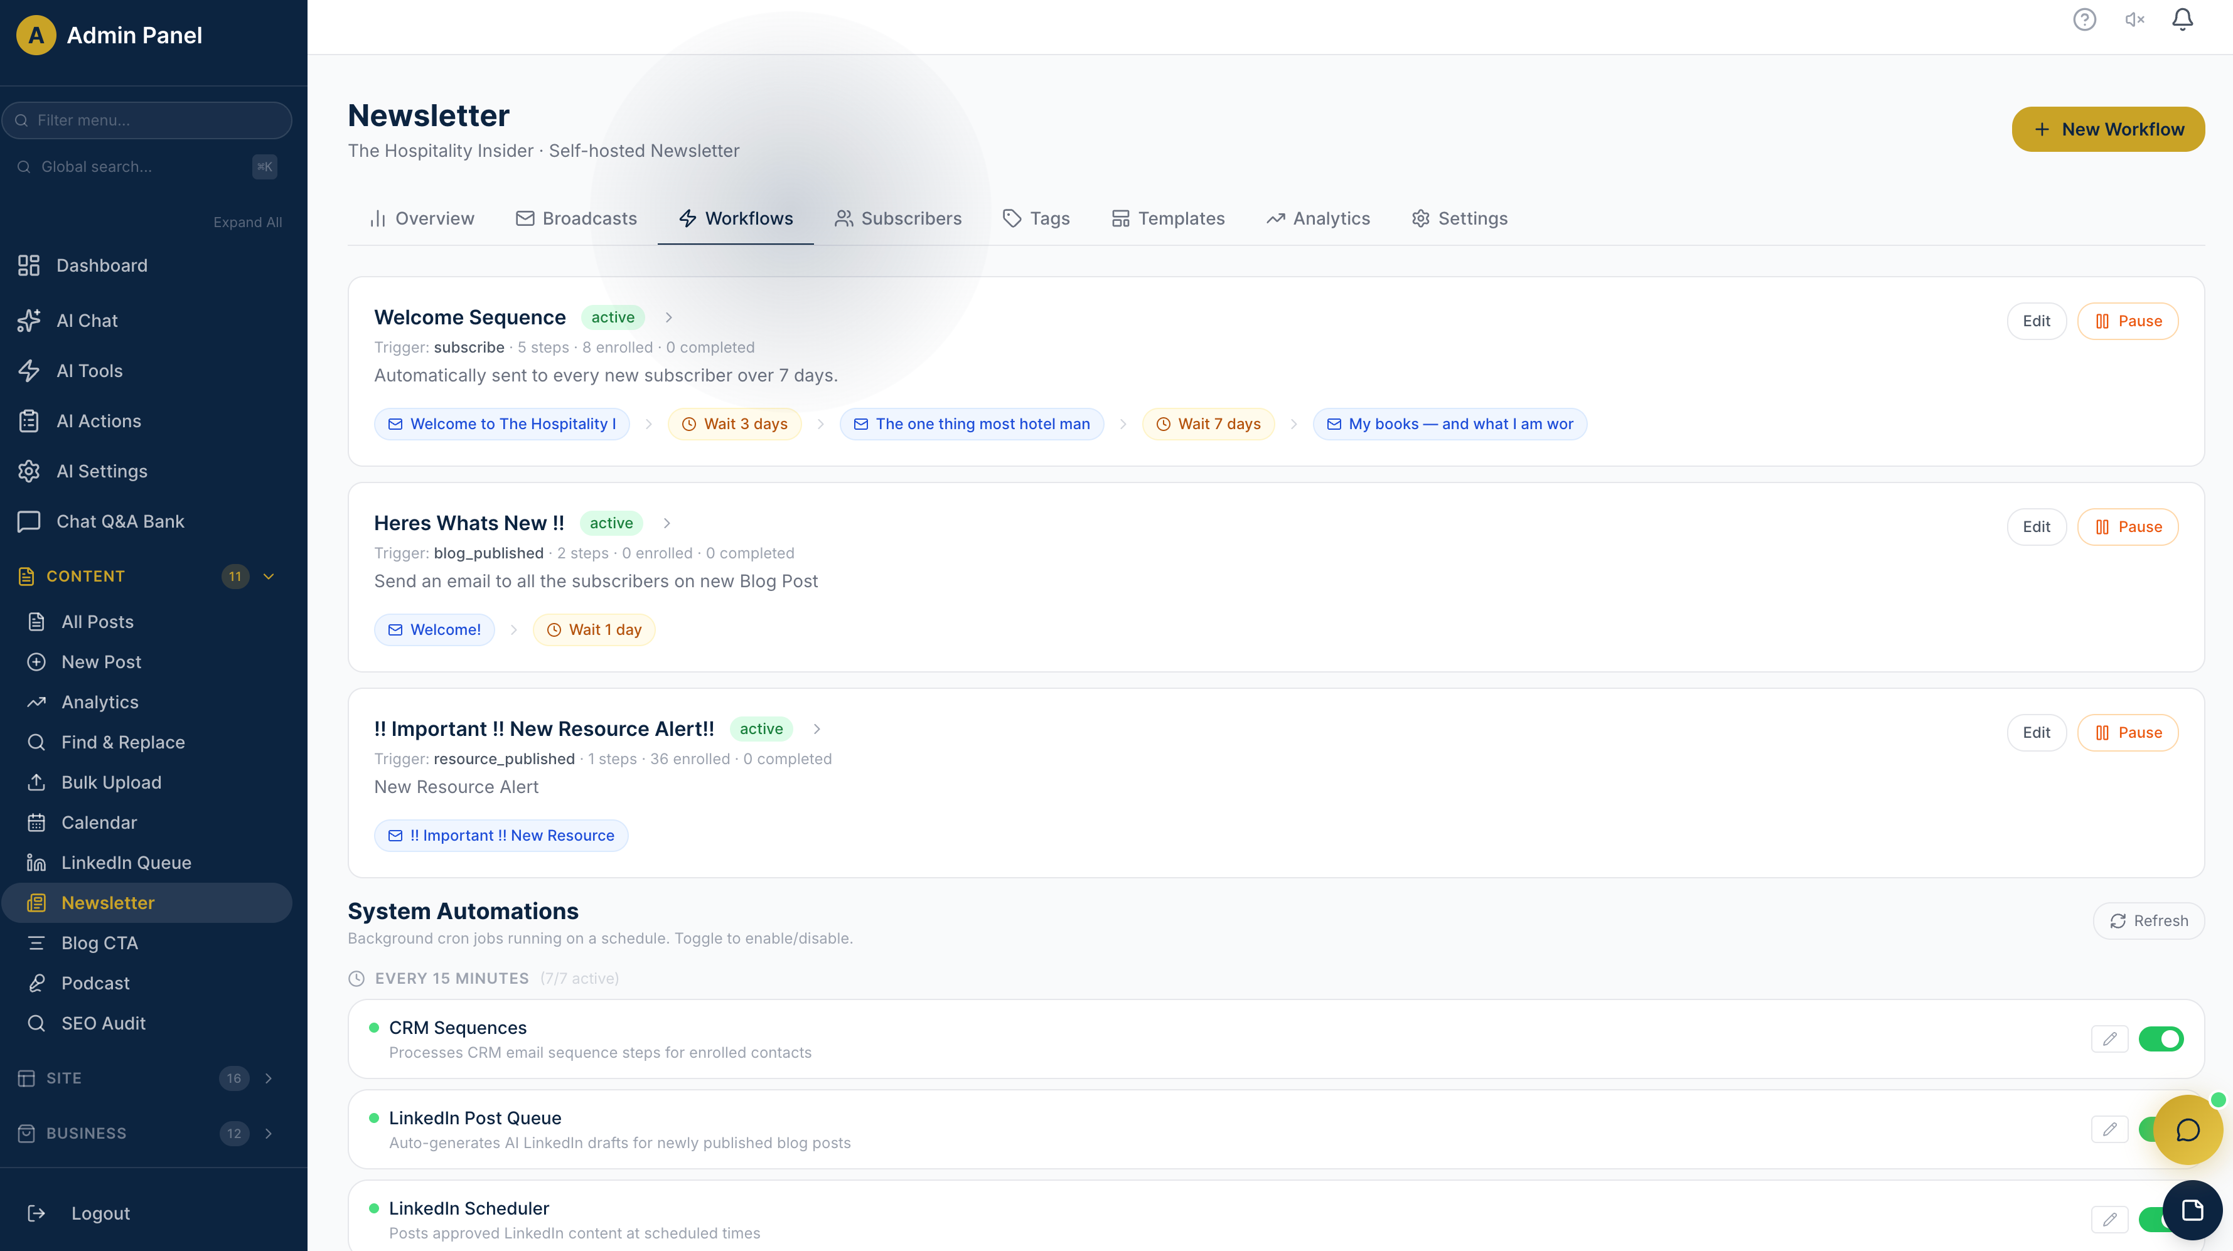Expand the BUSINESS sidebar section

point(268,1133)
